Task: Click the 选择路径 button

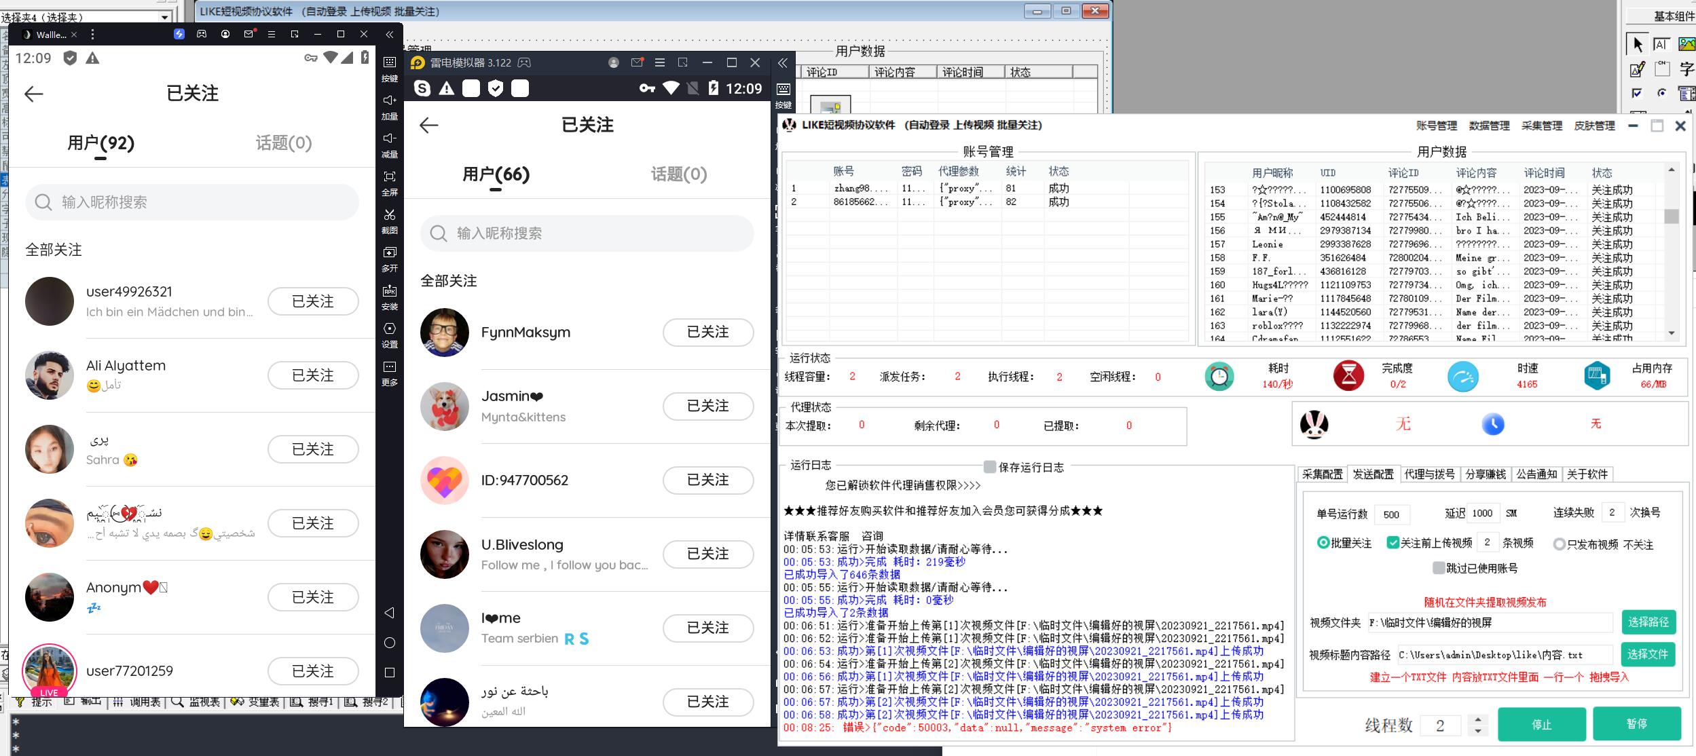Action: (x=1648, y=622)
